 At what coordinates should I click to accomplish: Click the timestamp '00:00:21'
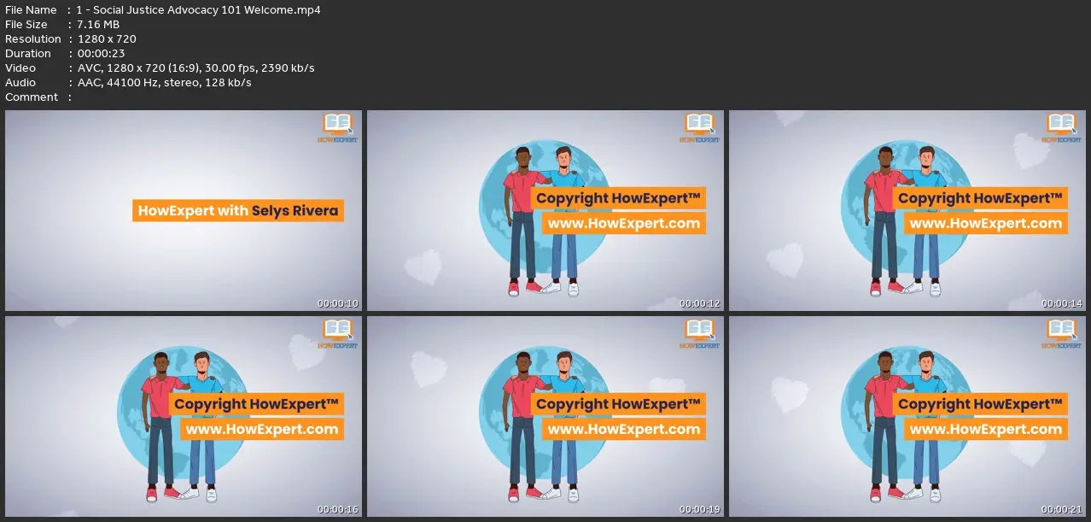click(1062, 510)
